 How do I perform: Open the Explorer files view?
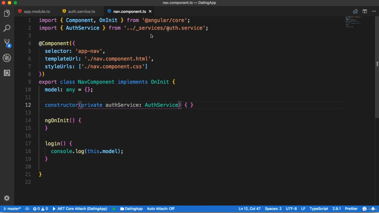(x=7, y=13)
